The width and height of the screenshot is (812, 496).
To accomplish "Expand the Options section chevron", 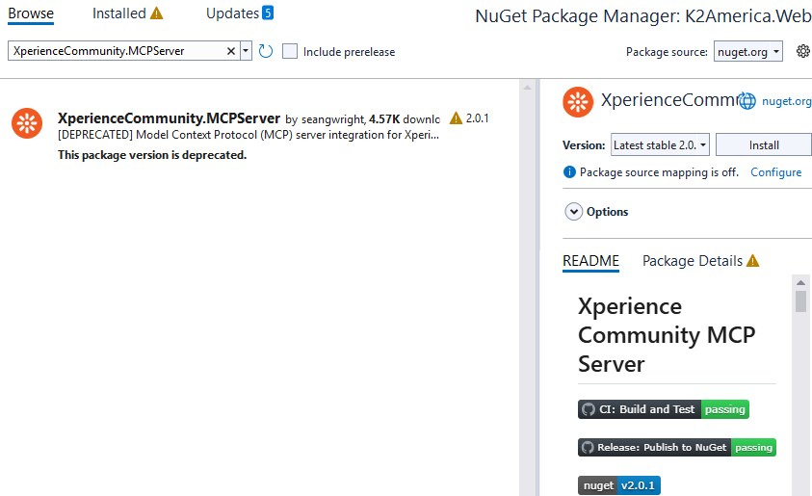I will (573, 211).
